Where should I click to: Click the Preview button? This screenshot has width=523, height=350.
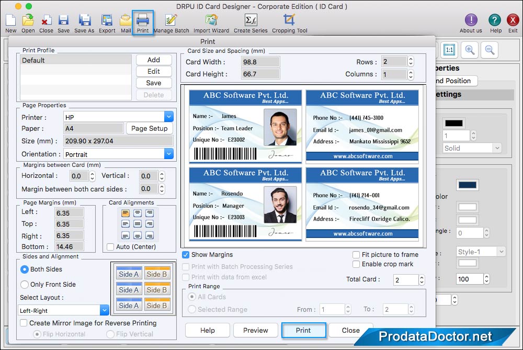pos(256,330)
